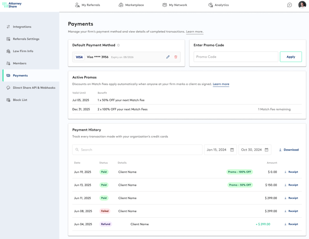This screenshot has width=309, height=239.
Task: Open the Marketplace tab
Action: point(131,5)
